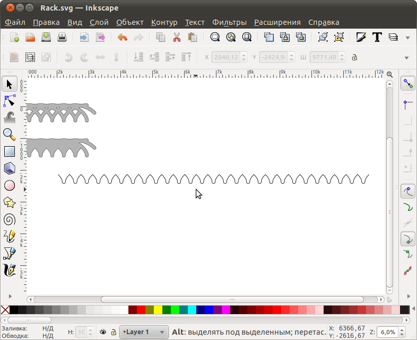Select the Tweak tool
Image resolution: width=417 pixels, height=340 pixels.
[x=10, y=118]
